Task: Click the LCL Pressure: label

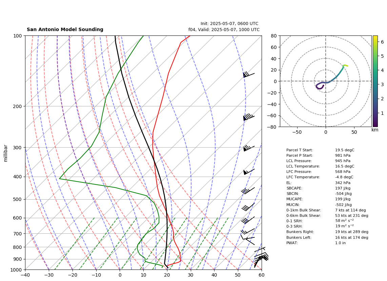Action: pos(299,161)
